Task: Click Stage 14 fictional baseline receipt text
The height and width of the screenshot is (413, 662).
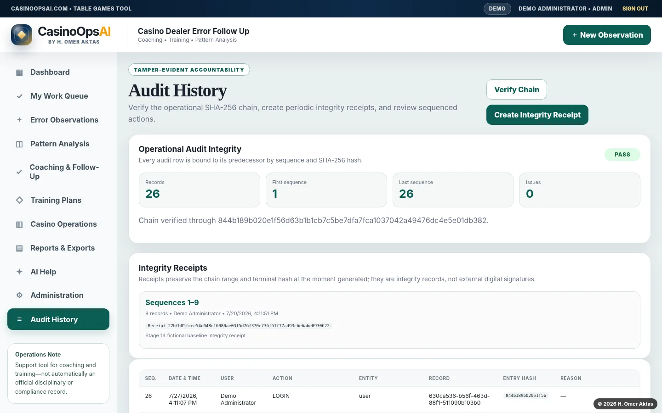Action: [195, 336]
